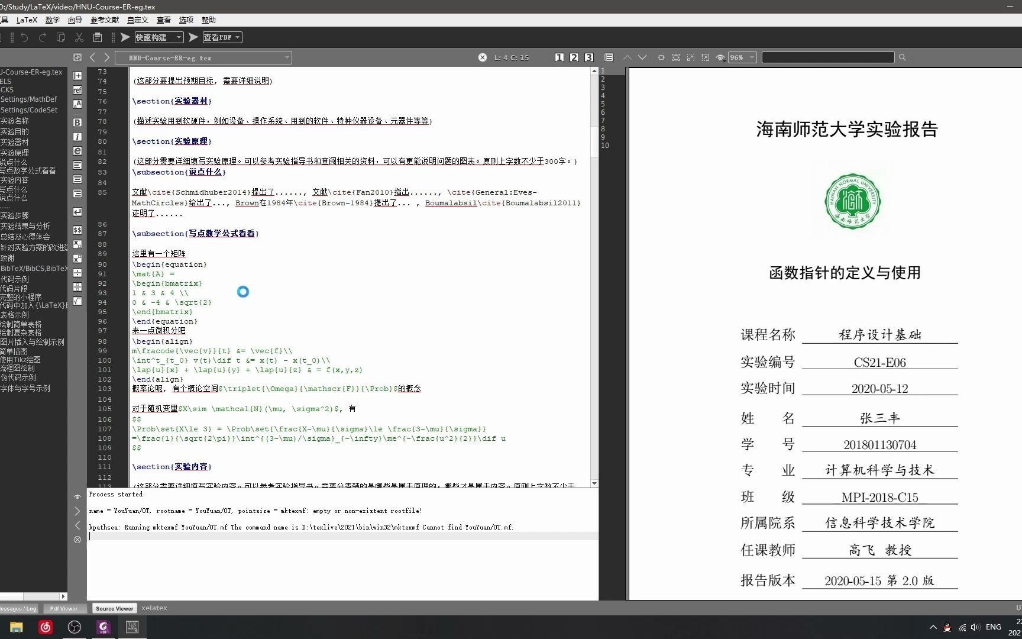This screenshot has width=1022, height=639.
Task: Open the 数学 menu
Action: click(53, 20)
